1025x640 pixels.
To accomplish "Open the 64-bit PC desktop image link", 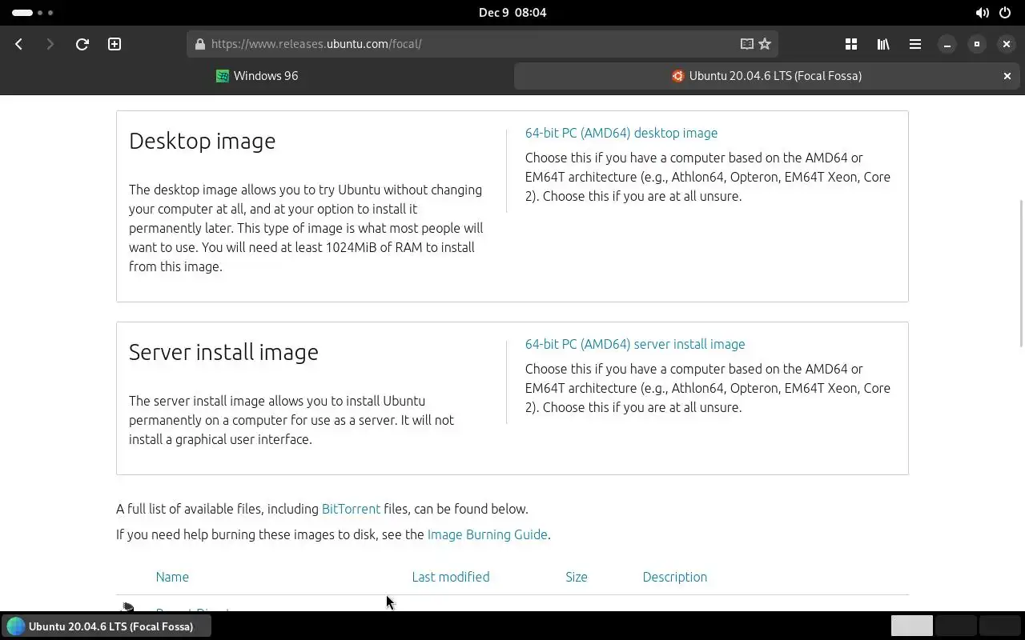I will point(621,133).
